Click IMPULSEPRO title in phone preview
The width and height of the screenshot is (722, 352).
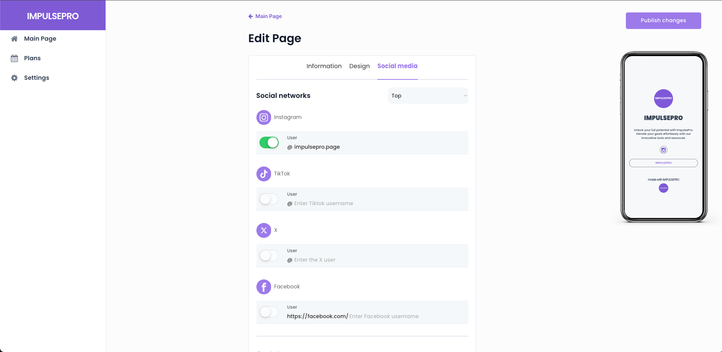[x=664, y=118]
